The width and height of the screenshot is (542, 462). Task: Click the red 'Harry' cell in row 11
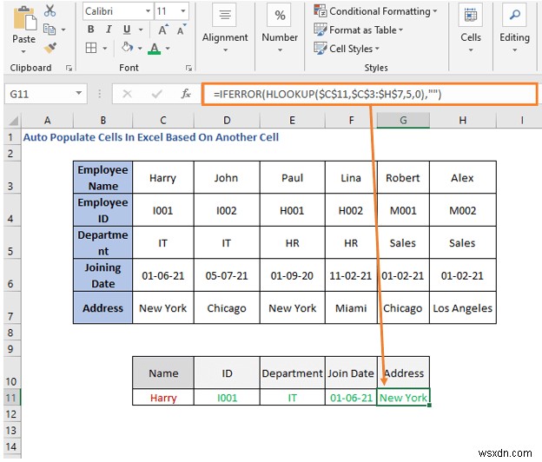(163, 398)
